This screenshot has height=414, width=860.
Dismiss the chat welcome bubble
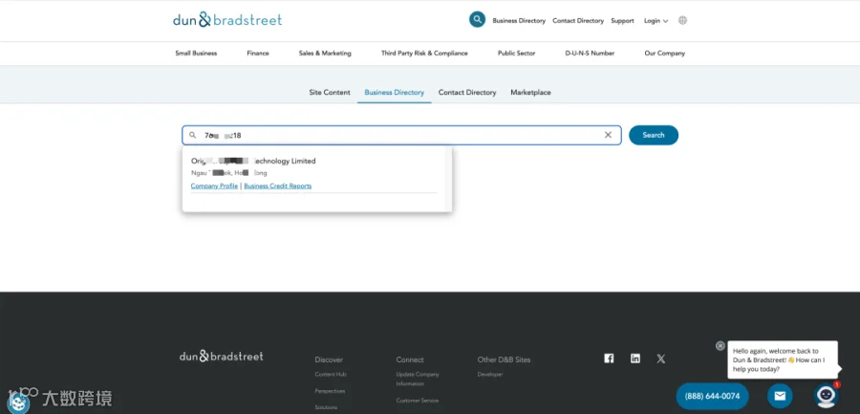[x=720, y=346]
